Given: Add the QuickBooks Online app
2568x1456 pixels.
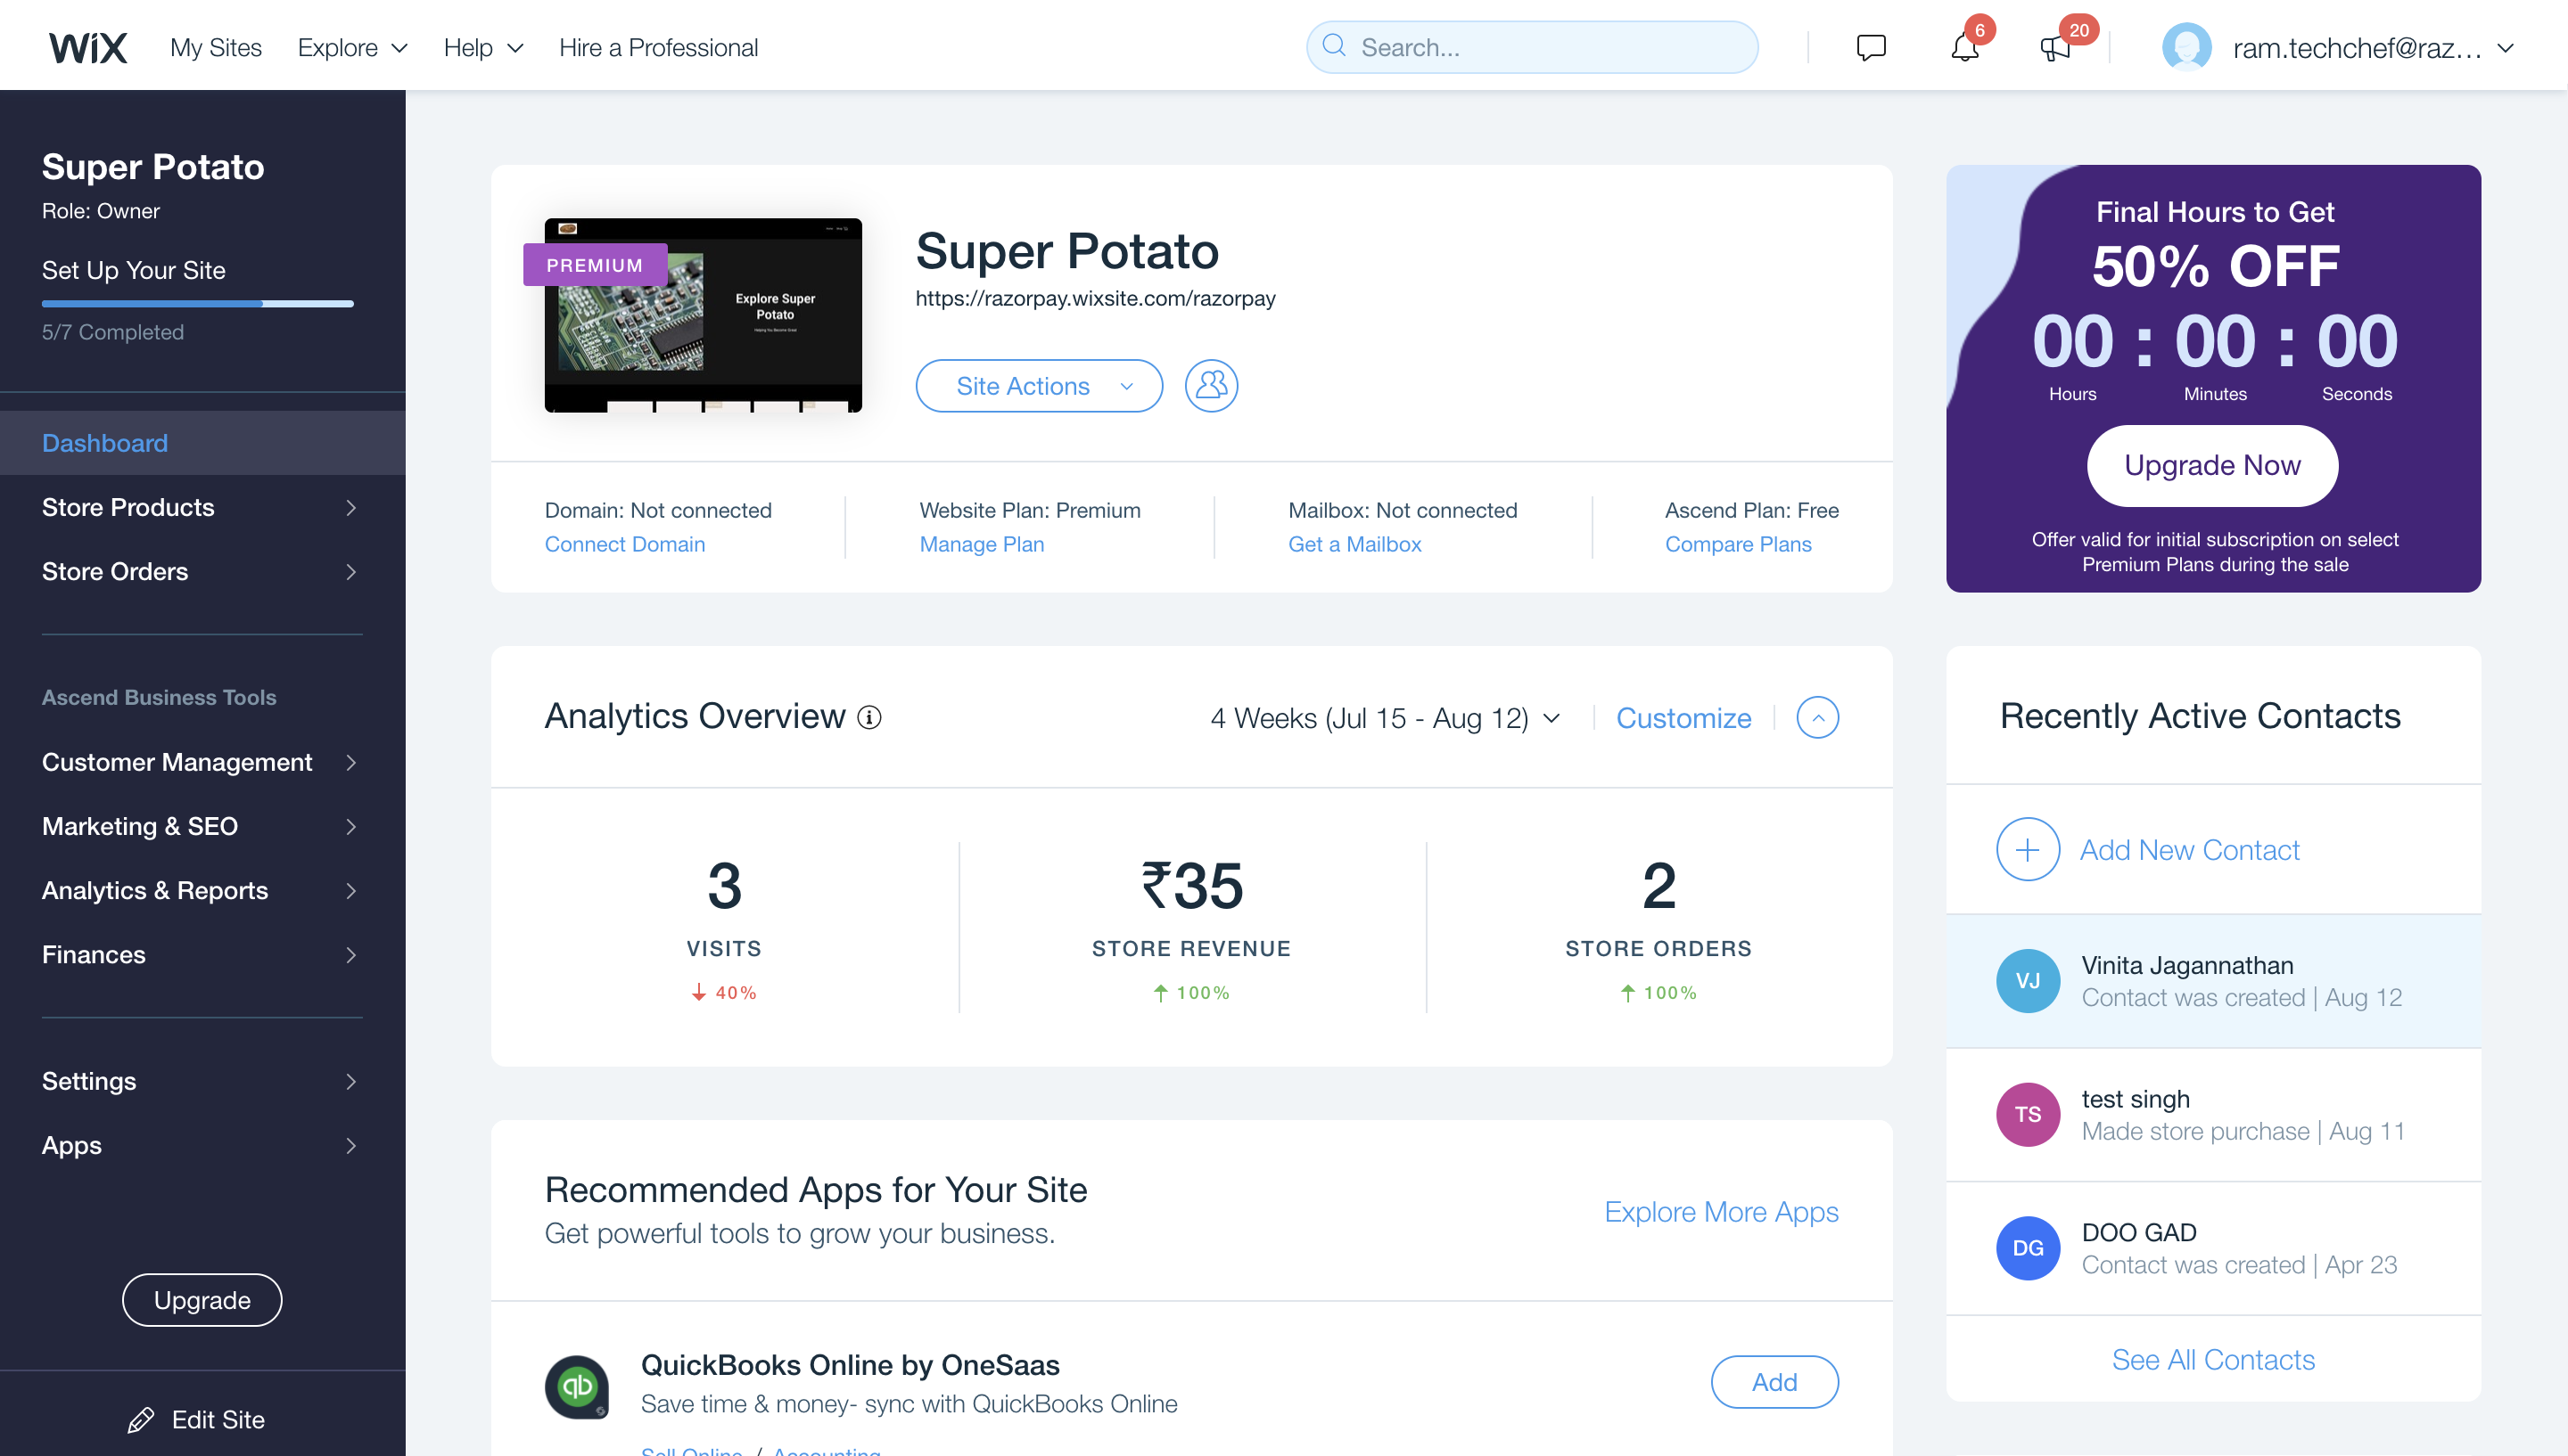Looking at the screenshot, I should 1774,1382.
